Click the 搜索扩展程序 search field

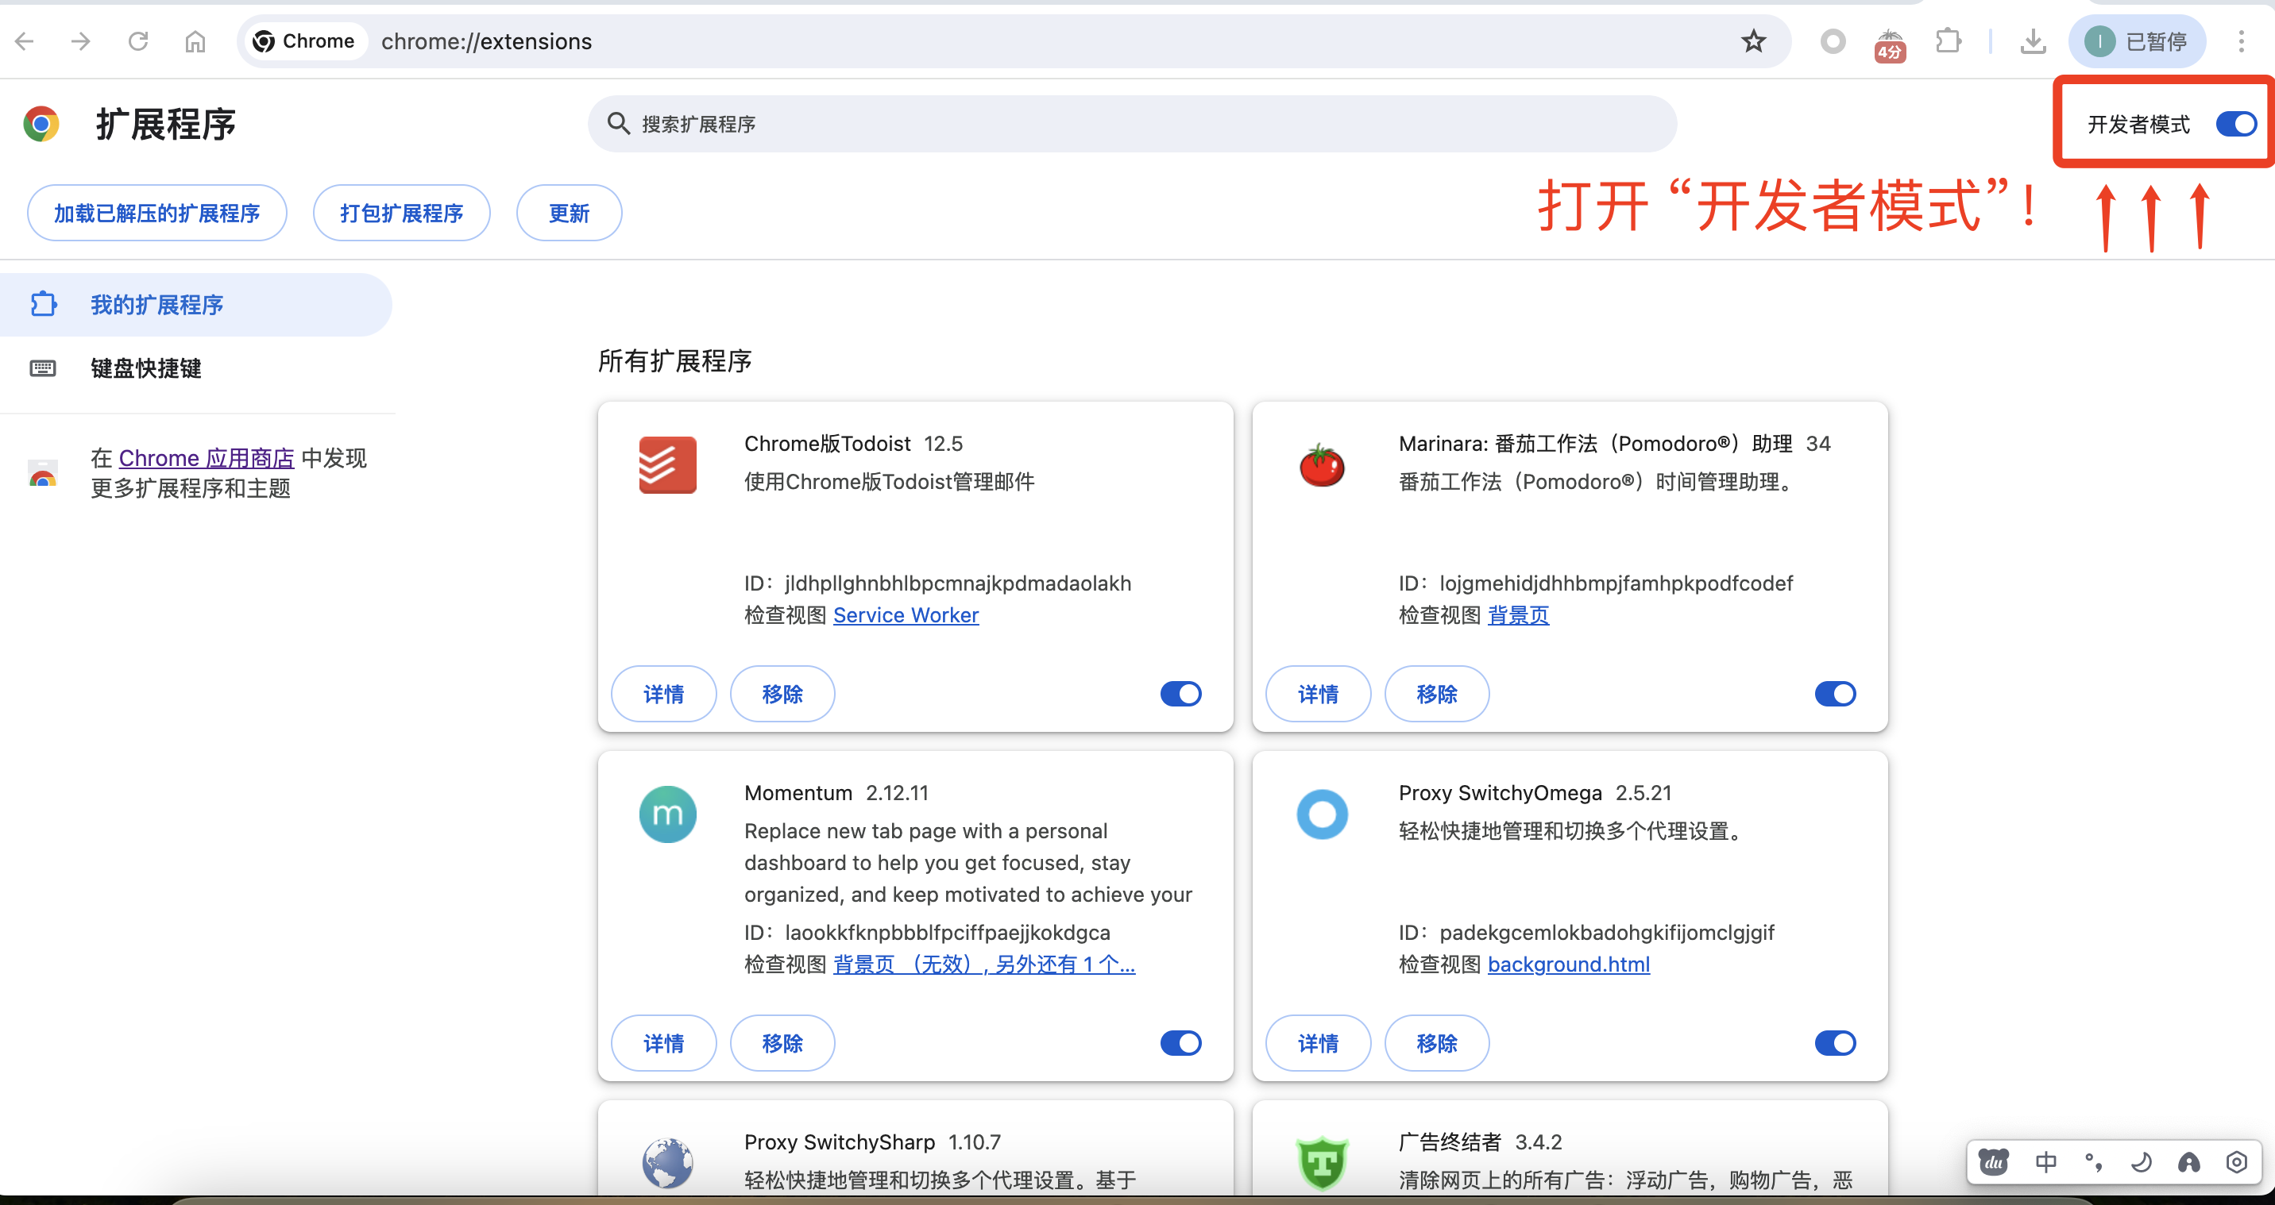point(1132,124)
